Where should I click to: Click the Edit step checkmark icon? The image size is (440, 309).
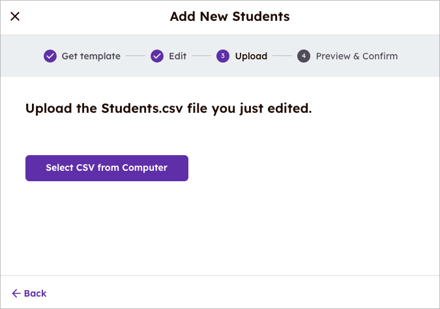tap(157, 56)
